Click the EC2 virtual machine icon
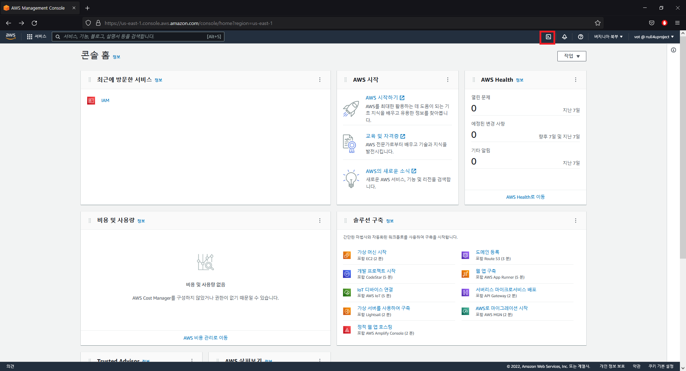Viewport: 686px width, 371px height. (x=347, y=255)
